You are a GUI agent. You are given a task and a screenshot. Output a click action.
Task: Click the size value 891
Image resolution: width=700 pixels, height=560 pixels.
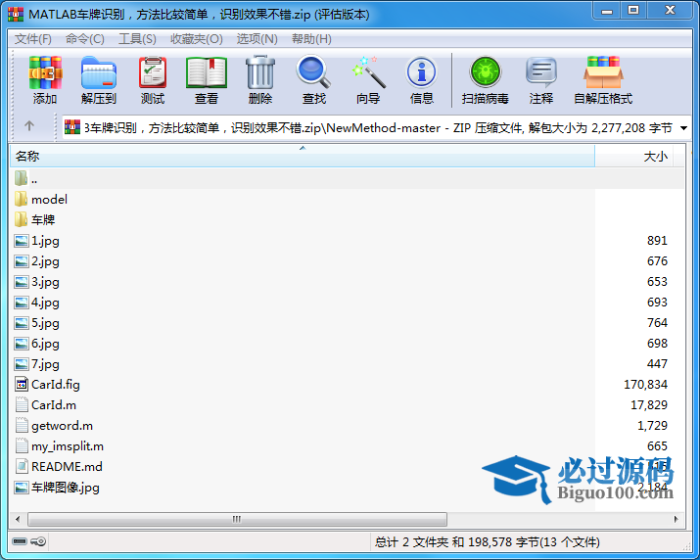(x=657, y=240)
